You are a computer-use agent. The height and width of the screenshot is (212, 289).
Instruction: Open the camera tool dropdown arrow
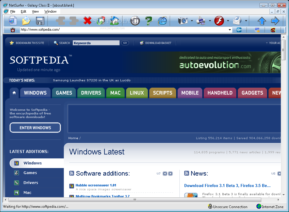coord(192,21)
